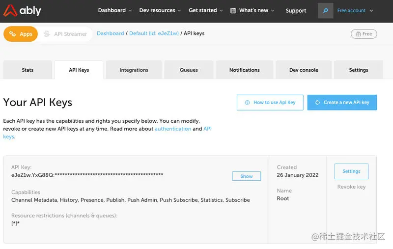The image size is (393, 249).
Task: Expand the Dev resources dropdown chevron
Action: coord(179,10)
